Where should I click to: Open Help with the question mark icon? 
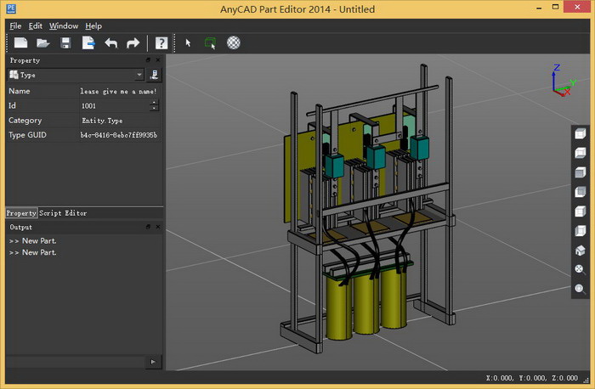(161, 42)
